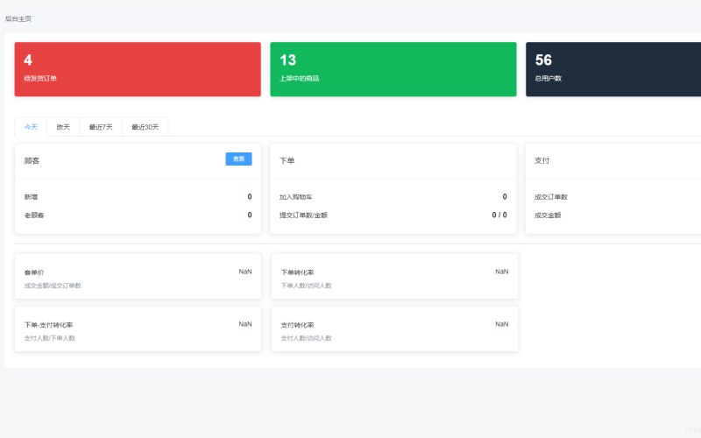Switch to the 昨天 tab
This screenshot has width=701, height=438.
click(x=63, y=127)
